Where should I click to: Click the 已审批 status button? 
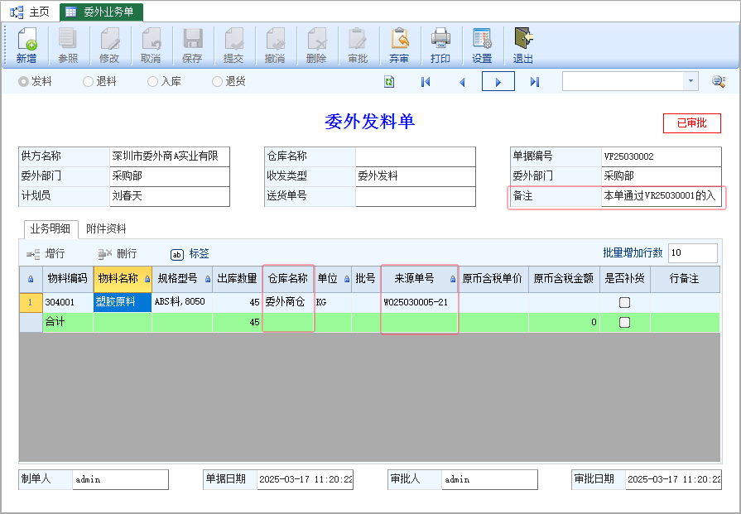point(692,123)
